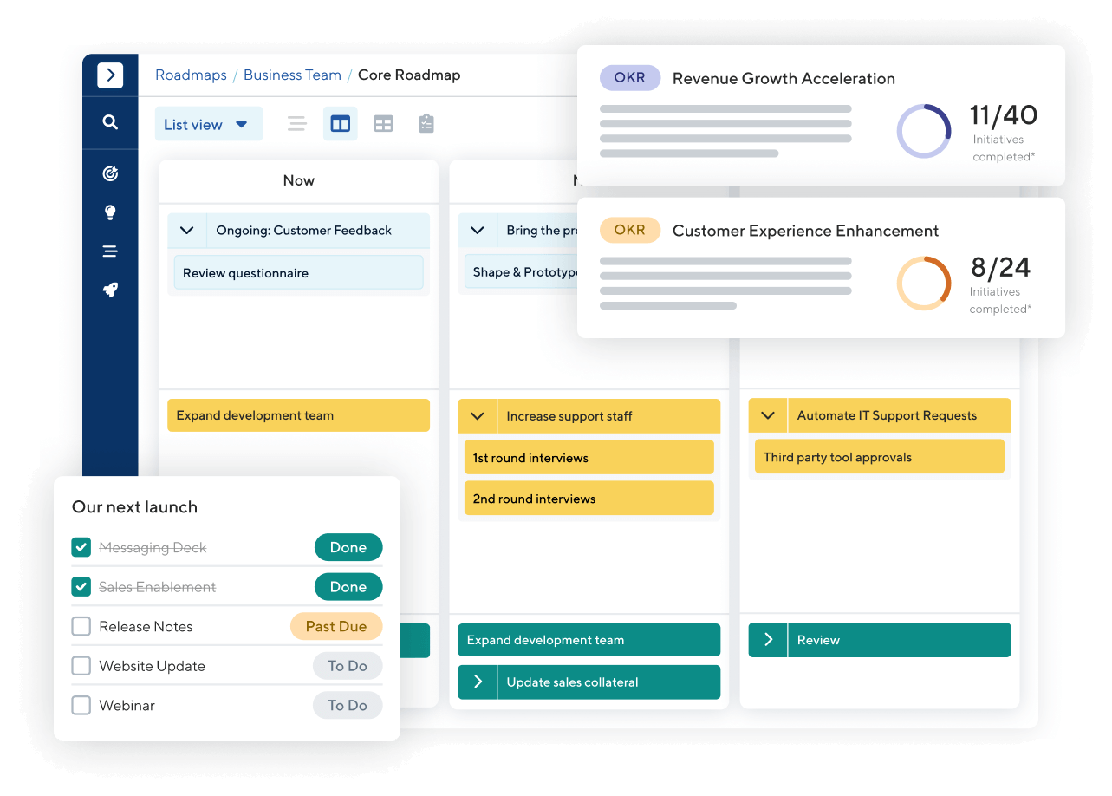Open the clipboard checklist view icon
Screen dimensions: 1112x796
click(x=426, y=124)
